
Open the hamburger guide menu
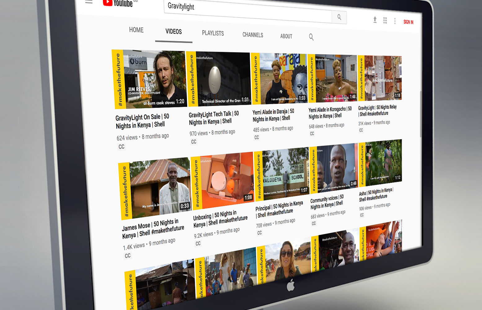coord(89,2)
